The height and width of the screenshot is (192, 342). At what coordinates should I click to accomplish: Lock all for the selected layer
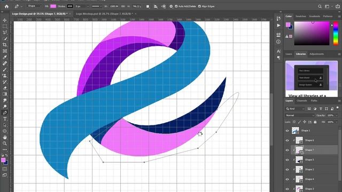(x=315, y=122)
